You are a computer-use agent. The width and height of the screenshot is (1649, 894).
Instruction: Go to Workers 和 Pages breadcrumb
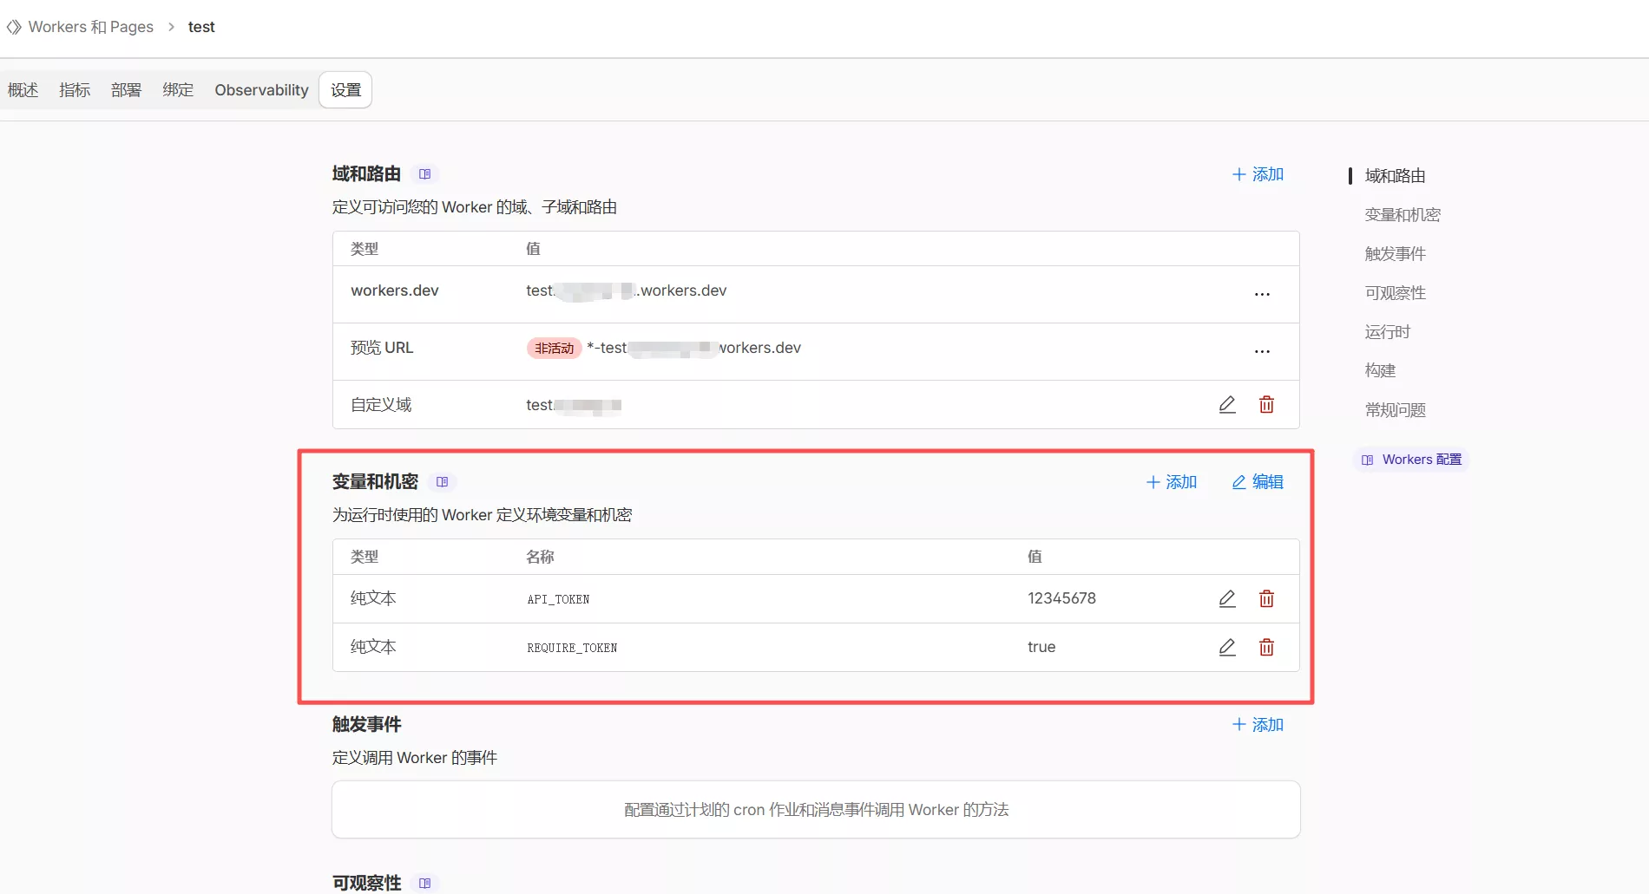pos(90,27)
